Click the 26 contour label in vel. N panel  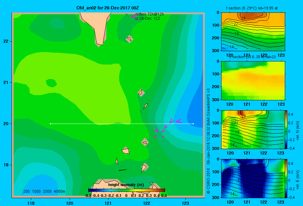[244, 116]
